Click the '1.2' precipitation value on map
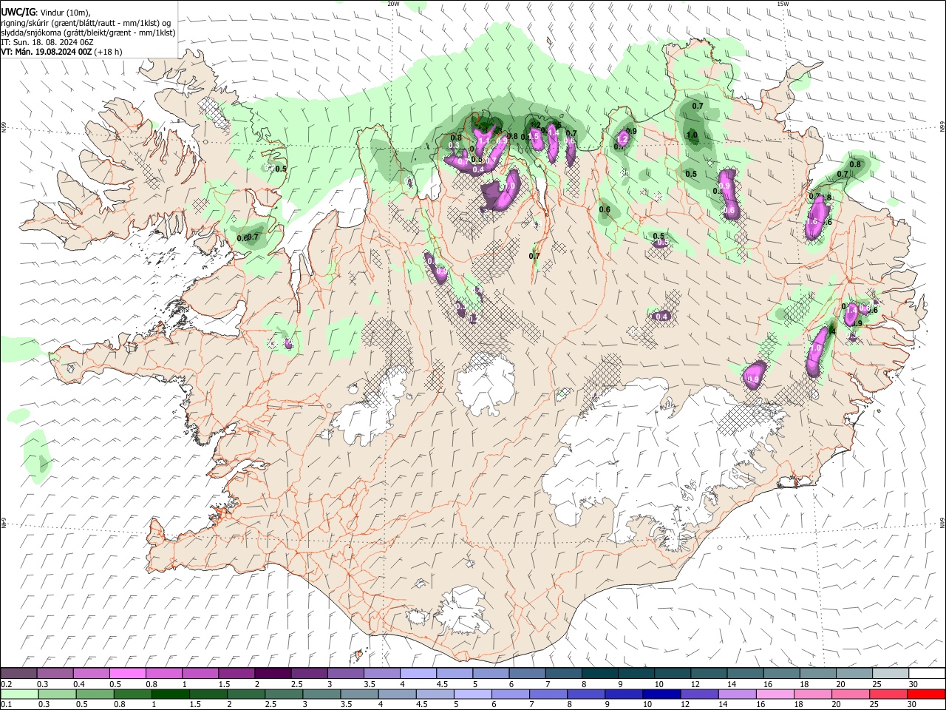Screen dimensions: 946x710 click(x=622, y=139)
